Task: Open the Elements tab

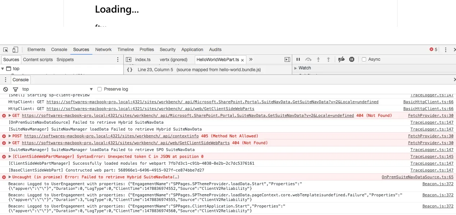Action: tap(36, 50)
